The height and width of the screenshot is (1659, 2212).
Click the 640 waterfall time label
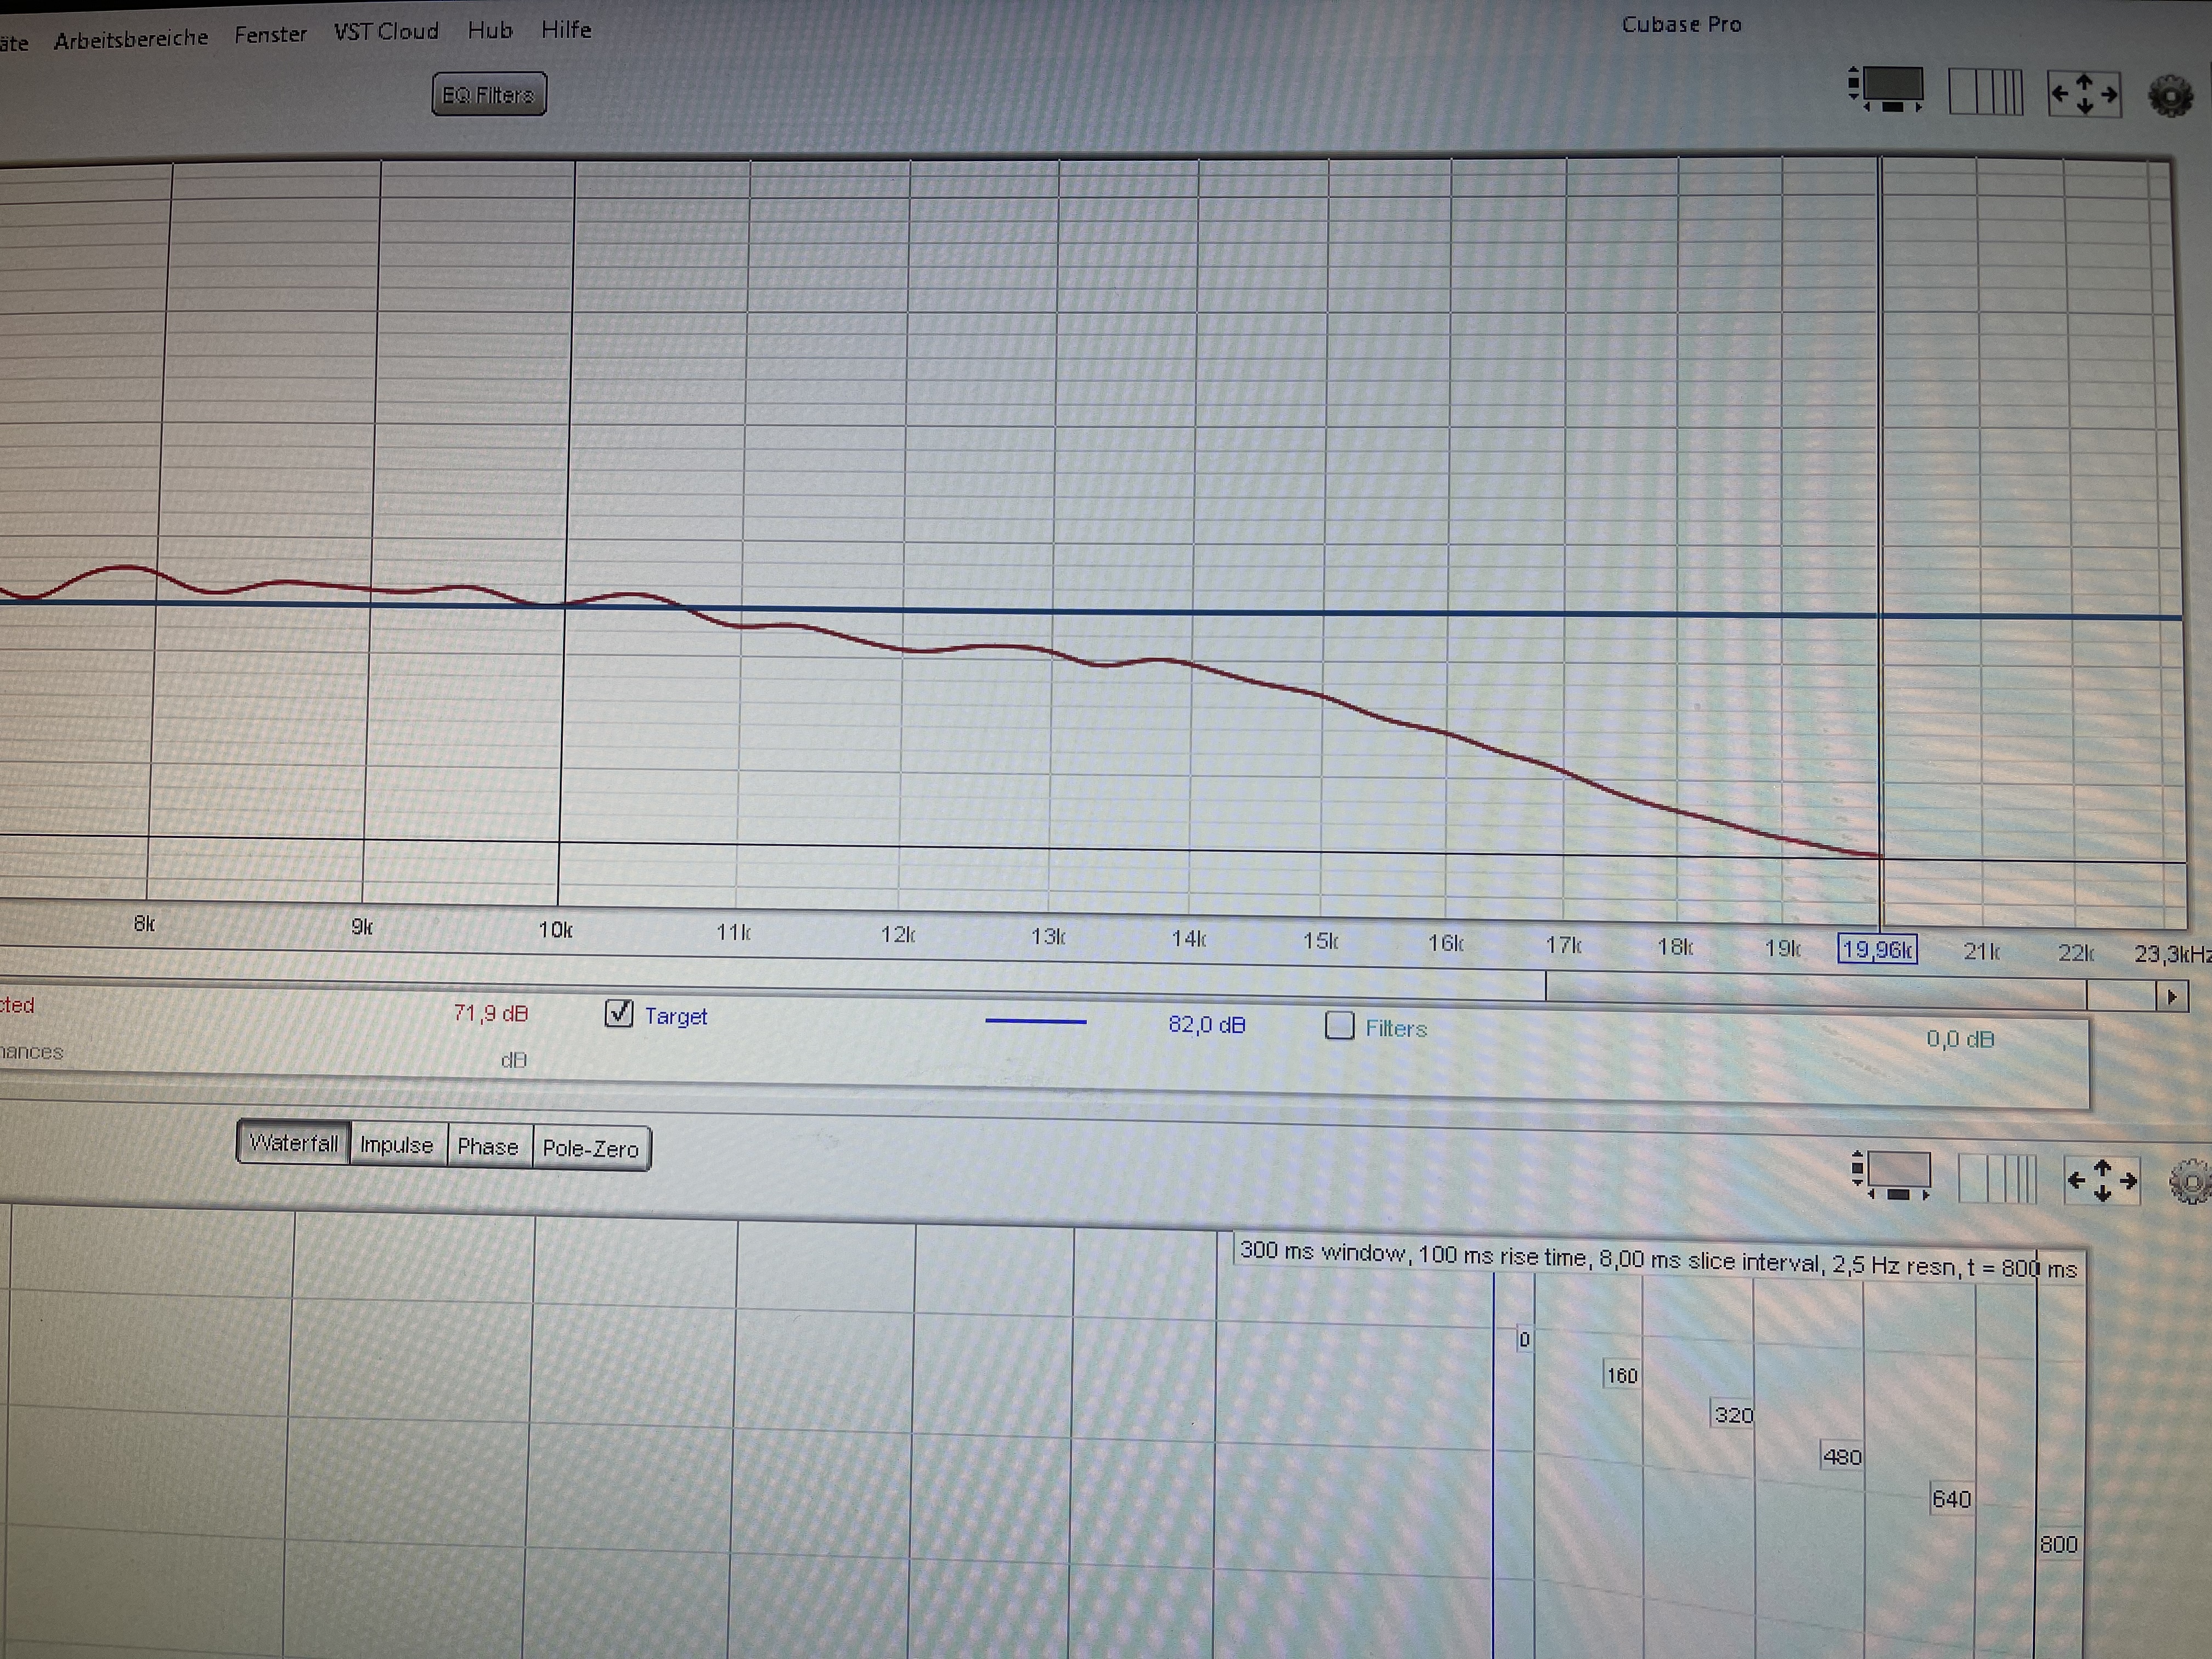pos(1951,1499)
